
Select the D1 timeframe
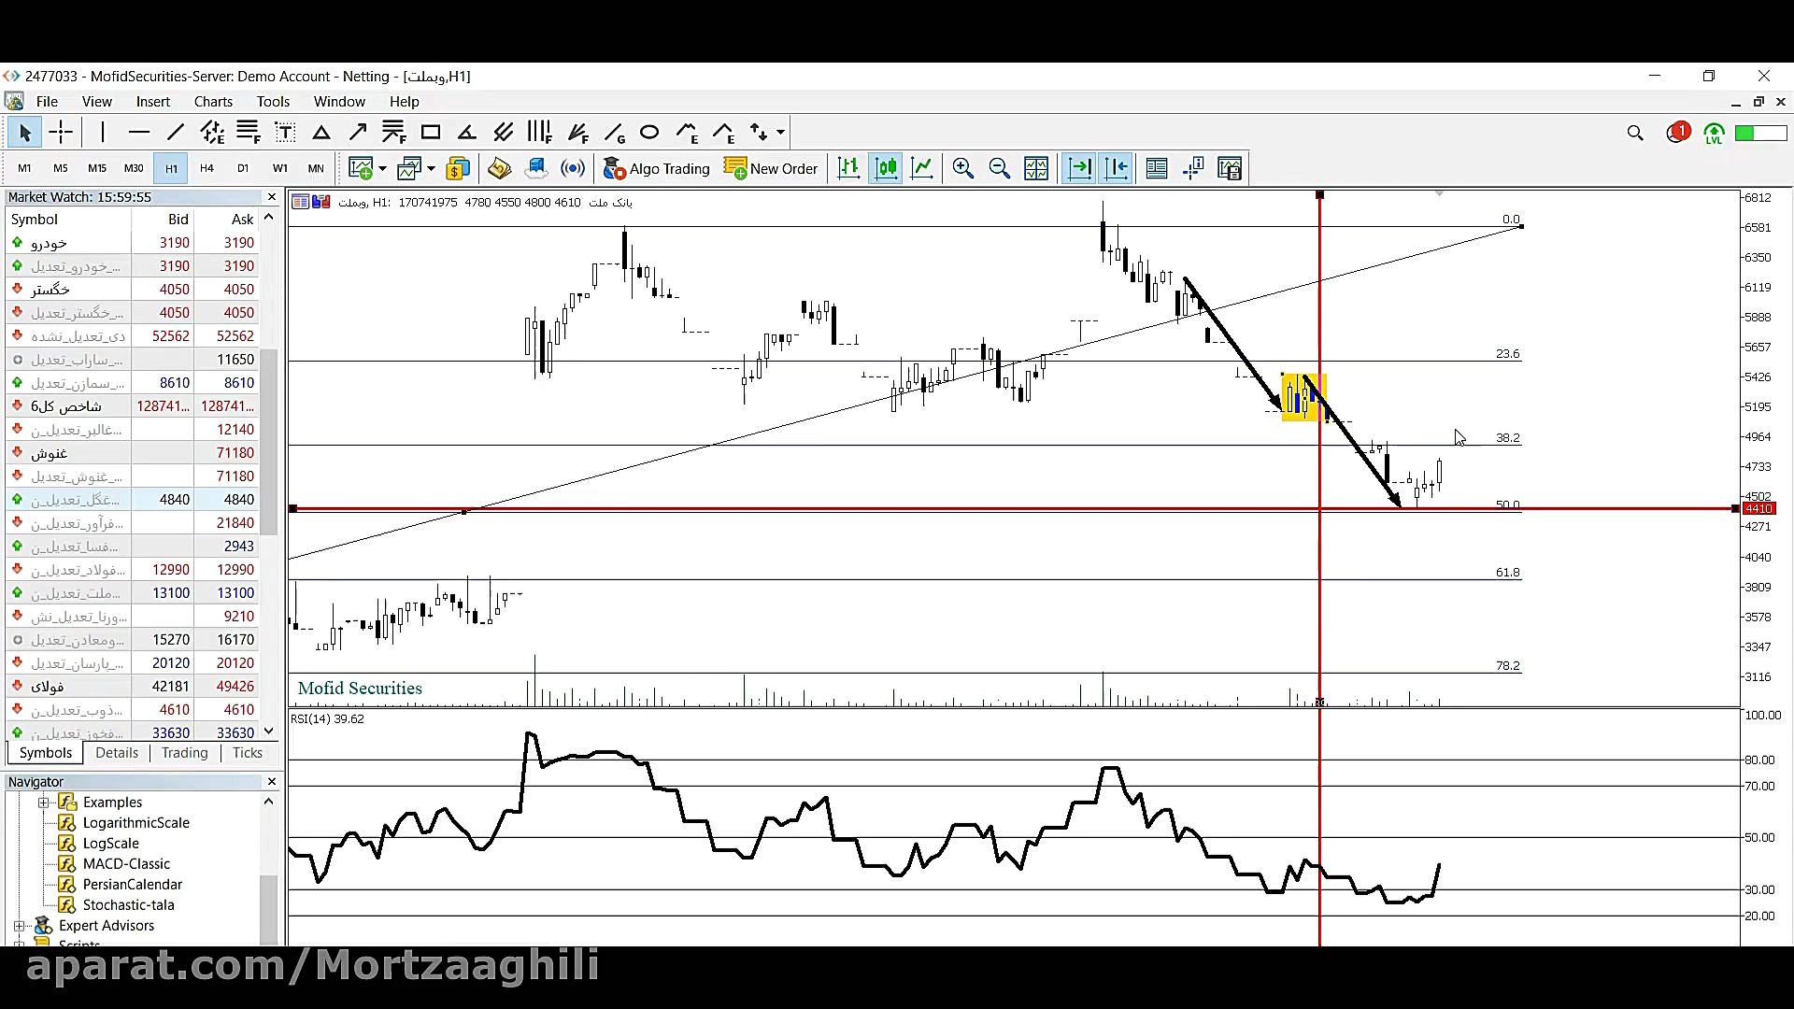(243, 168)
